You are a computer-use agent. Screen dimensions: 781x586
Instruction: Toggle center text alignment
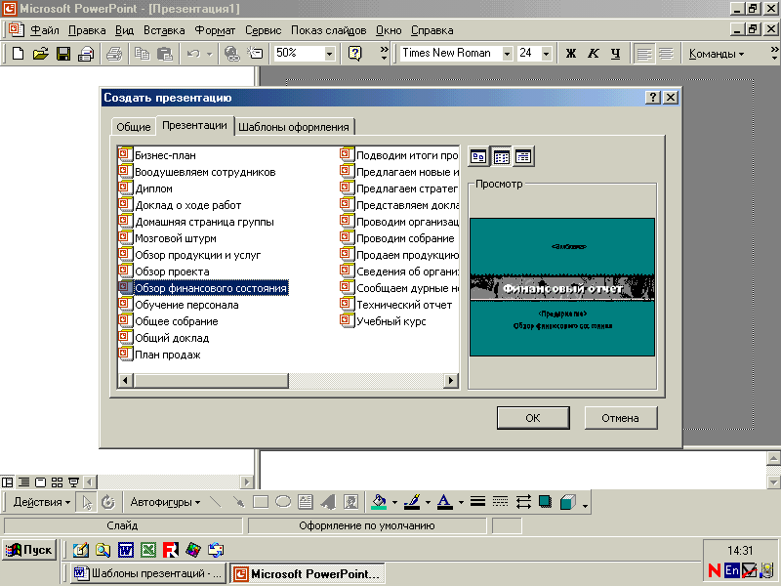pos(666,53)
